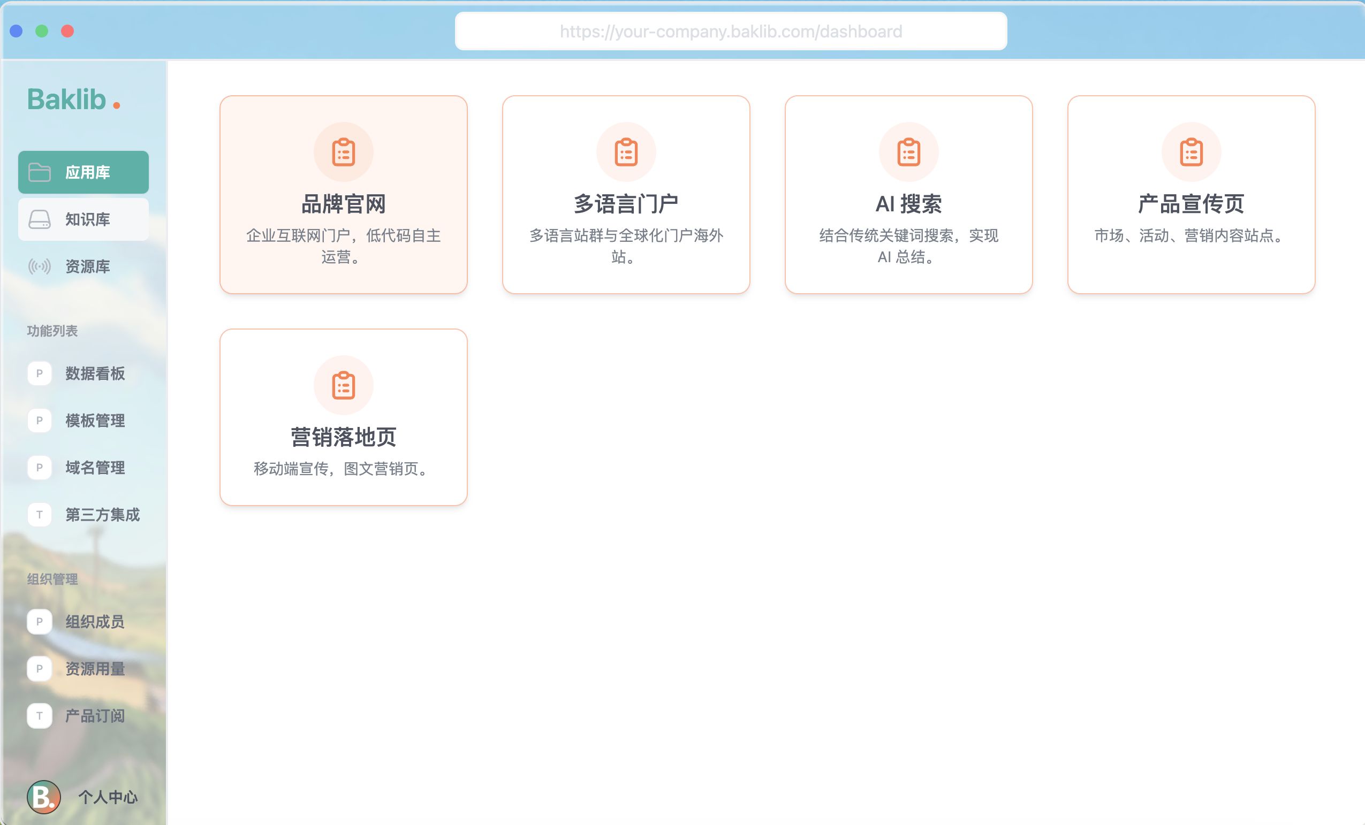The width and height of the screenshot is (1365, 825).
Task: Click description '结合传统关键词搜索，实现 AI 总结。'
Action: coord(908,246)
